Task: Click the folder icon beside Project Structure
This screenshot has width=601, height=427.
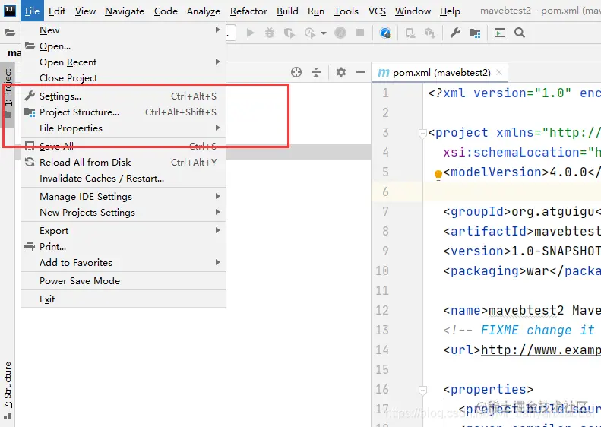Action: [x=30, y=112]
